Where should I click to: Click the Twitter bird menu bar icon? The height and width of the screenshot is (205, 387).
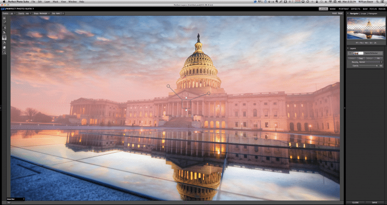point(255,2)
